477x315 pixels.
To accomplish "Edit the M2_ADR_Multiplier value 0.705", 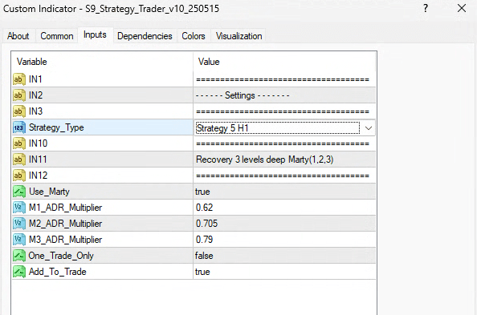I will coord(284,224).
